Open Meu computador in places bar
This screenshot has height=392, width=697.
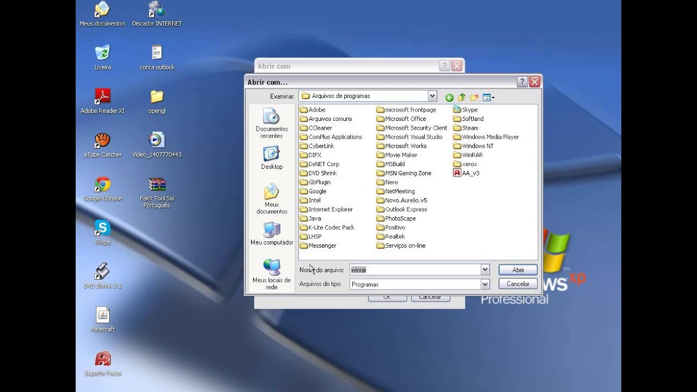click(x=272, y=233)
